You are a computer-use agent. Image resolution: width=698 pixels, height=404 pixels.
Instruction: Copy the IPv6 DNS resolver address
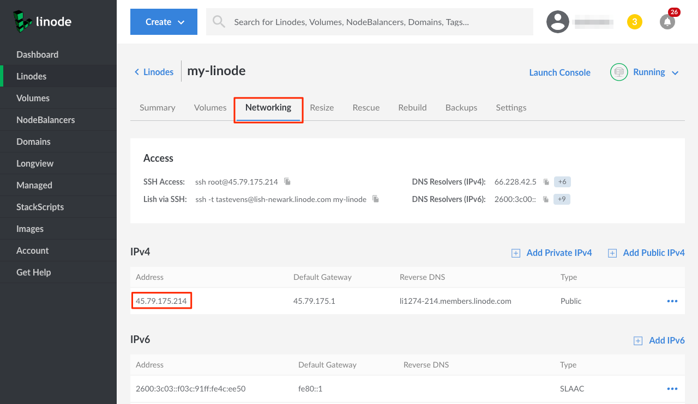coord(545,199)
